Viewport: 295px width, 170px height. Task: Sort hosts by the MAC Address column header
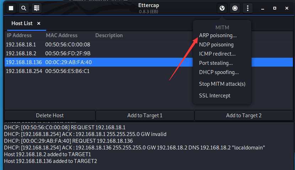coord(62,35)
